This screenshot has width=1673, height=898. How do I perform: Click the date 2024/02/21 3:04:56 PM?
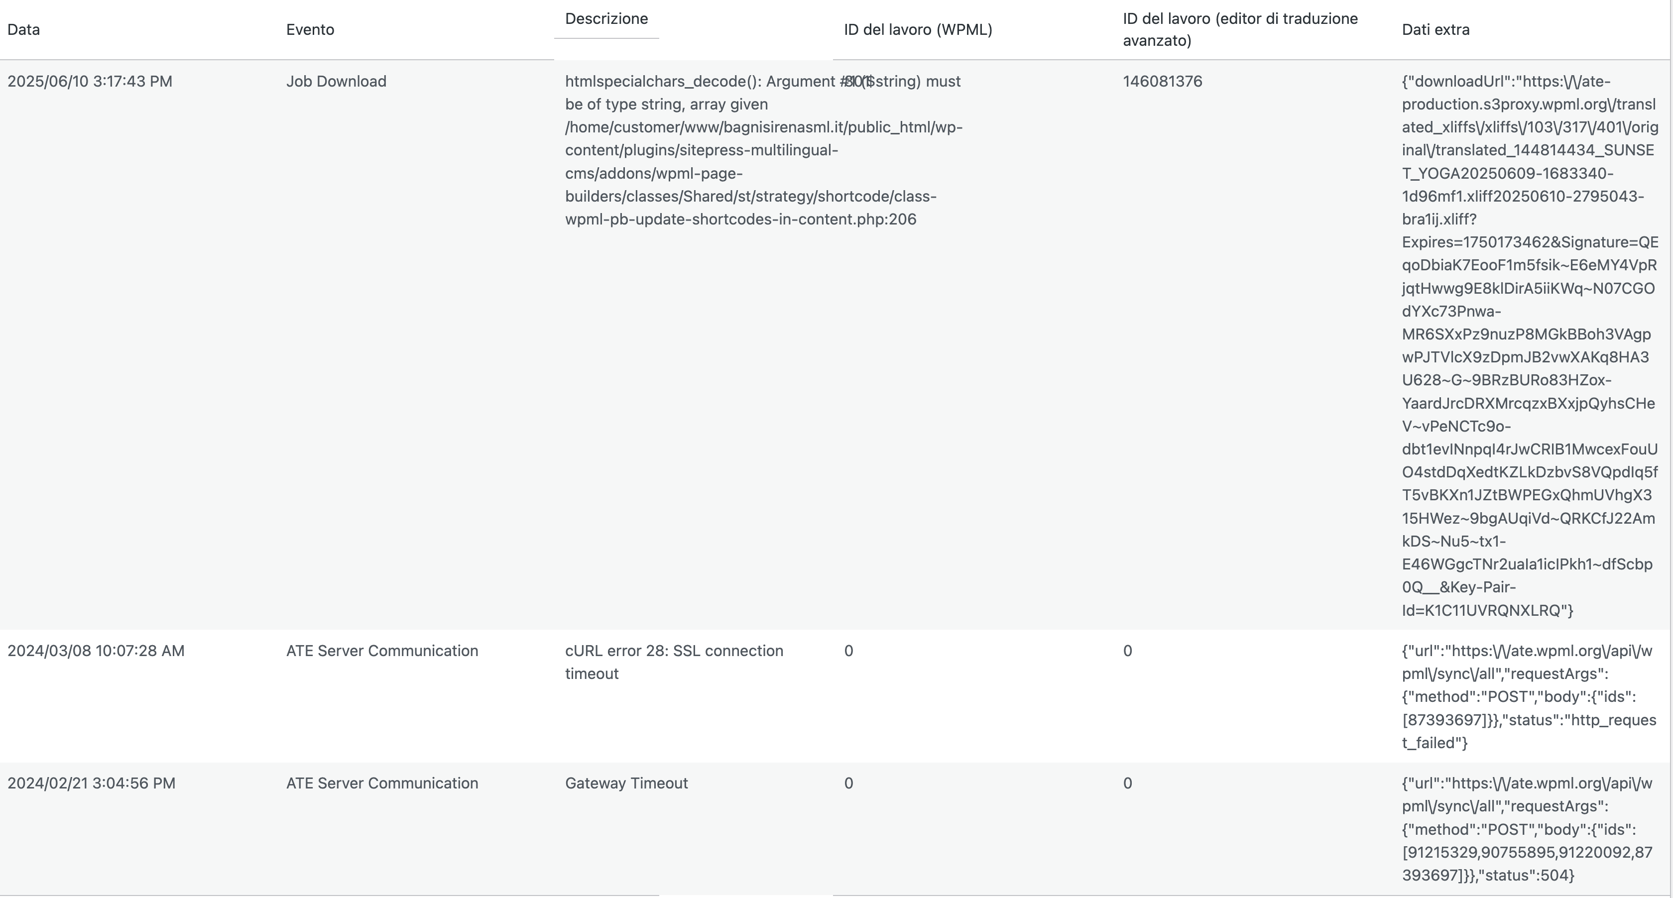click(91, 784)
